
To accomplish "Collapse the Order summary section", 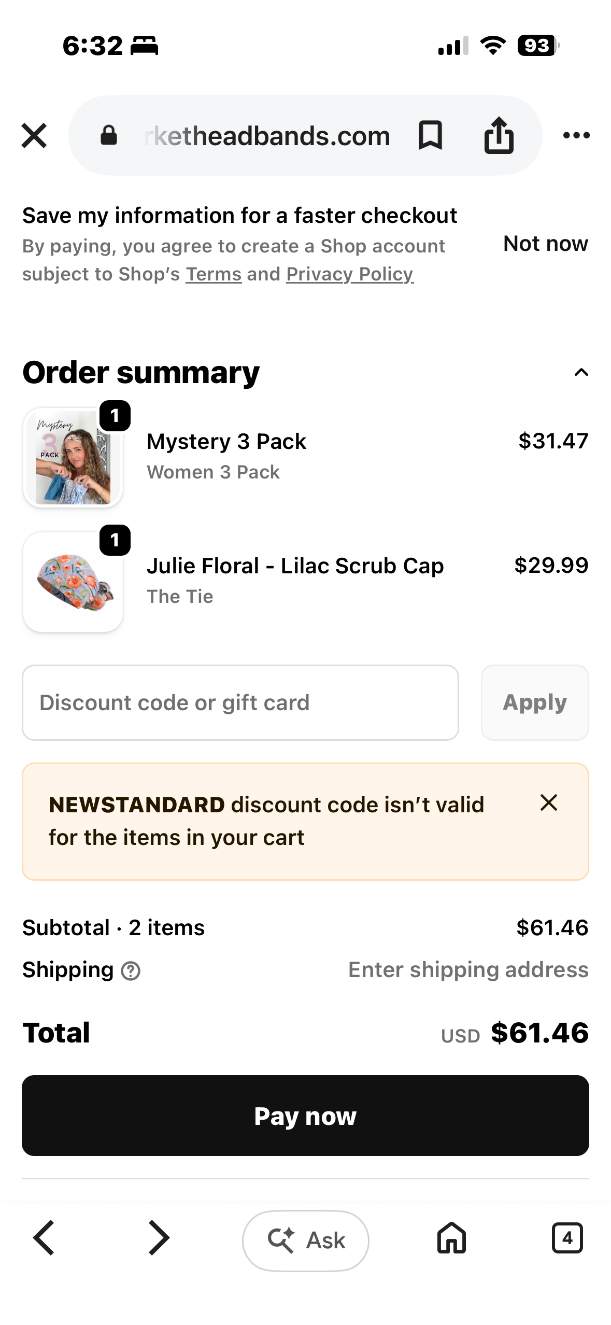I will [x=581, y=372].
